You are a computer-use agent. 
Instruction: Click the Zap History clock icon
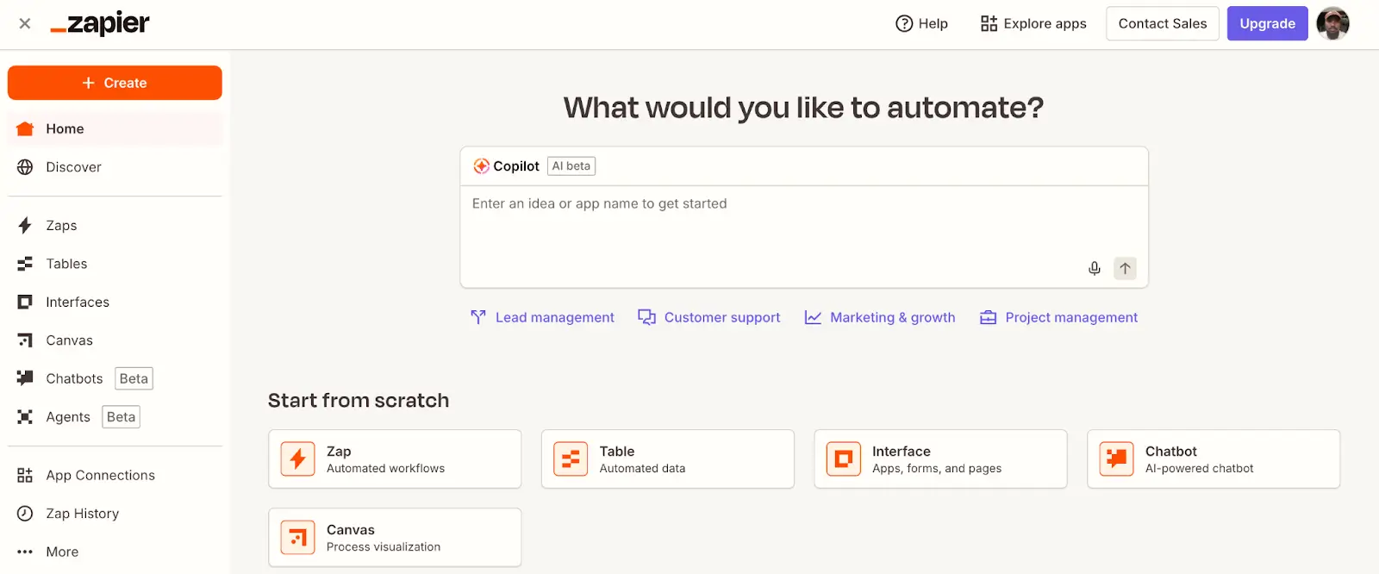tap(25, 514)
